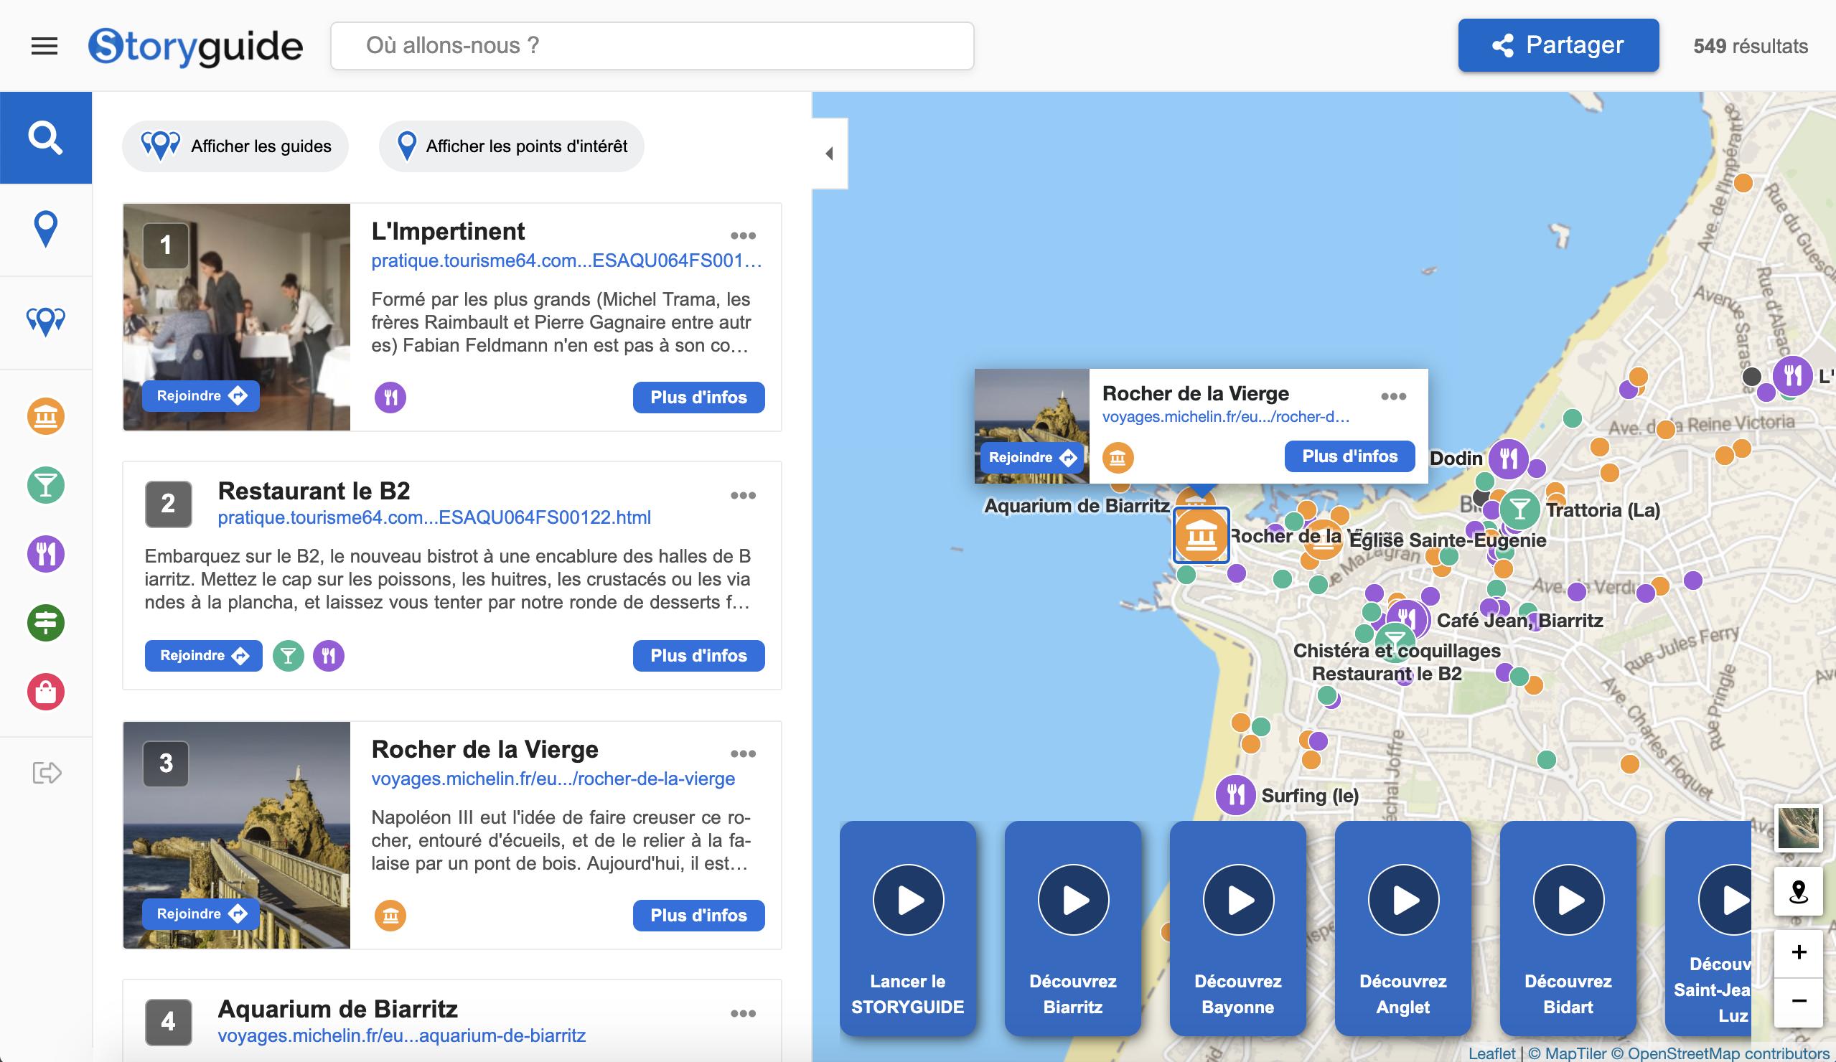Filter by bar cocktail category in sidebar
Screen dimensions: 1836x1062
point(46,485)
